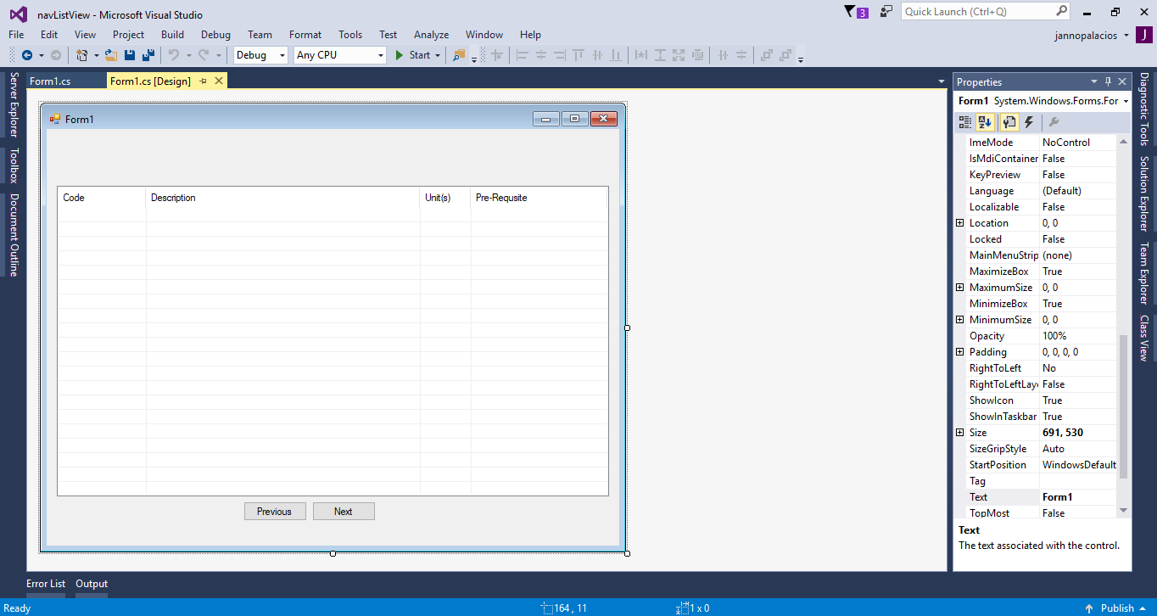Close the Form1.cs [Design] tab
The image size is (1157, 616).
[219, 81]
